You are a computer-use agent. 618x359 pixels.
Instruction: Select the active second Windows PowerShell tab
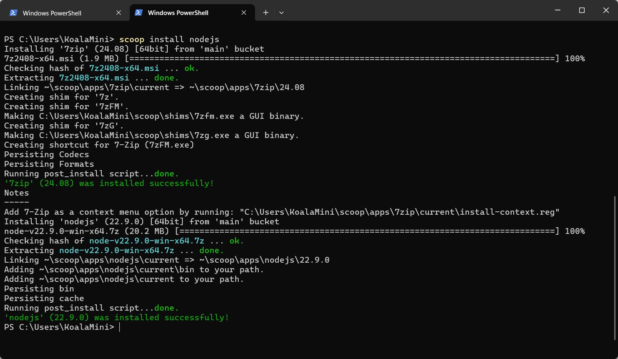(x=178, y=13)
